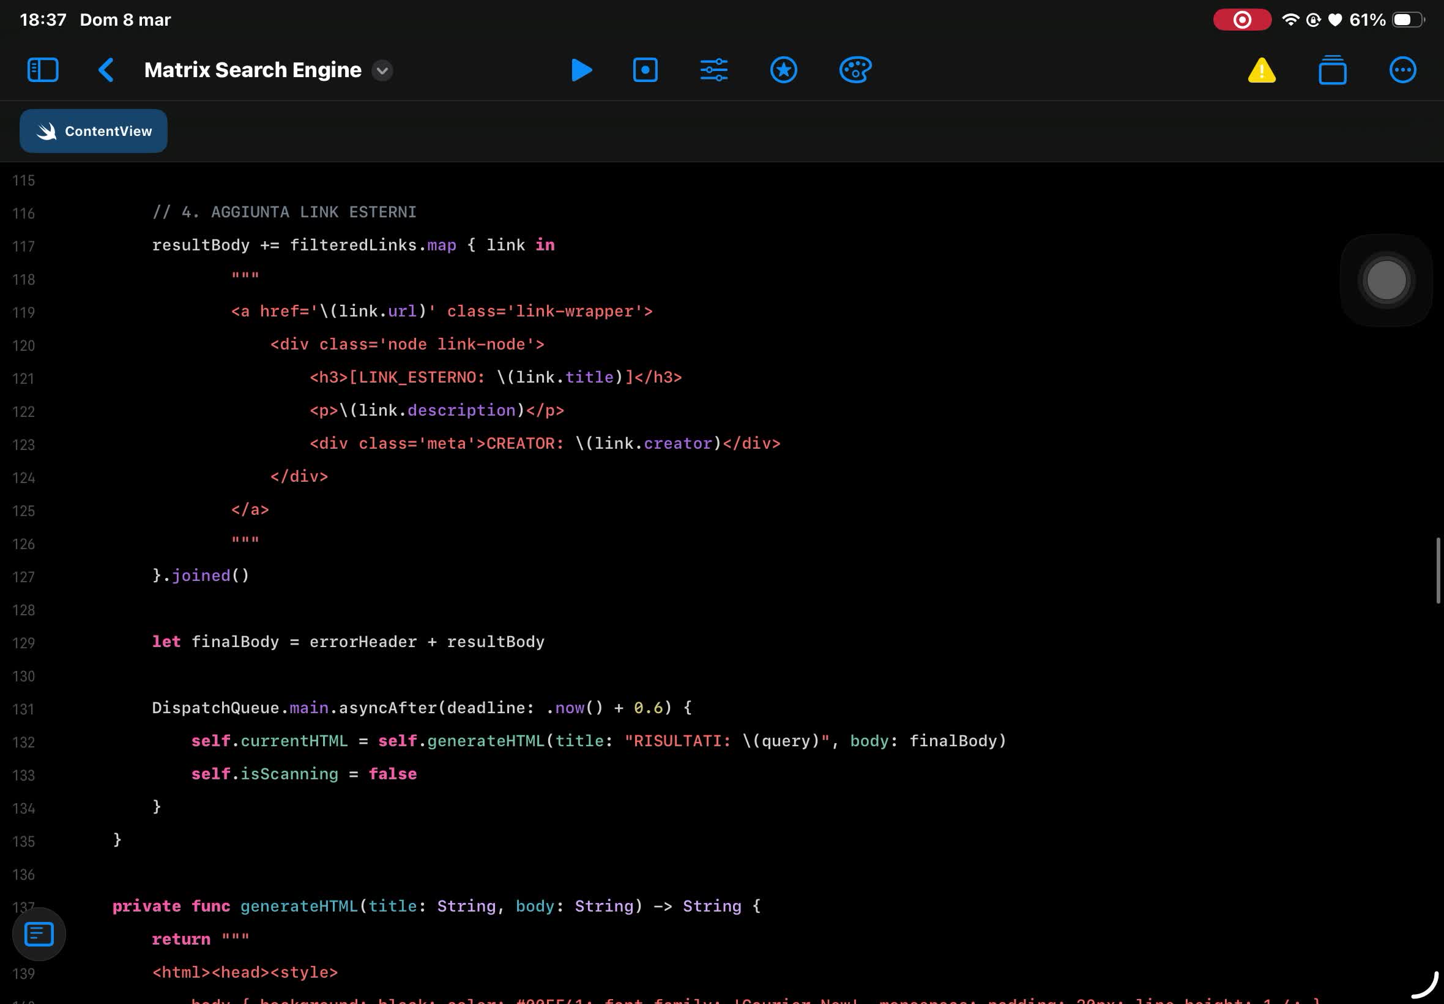The width and height of the screenshot is (1444, 1004).
Task: Click the star badge icon
Action: coord(783,70)
